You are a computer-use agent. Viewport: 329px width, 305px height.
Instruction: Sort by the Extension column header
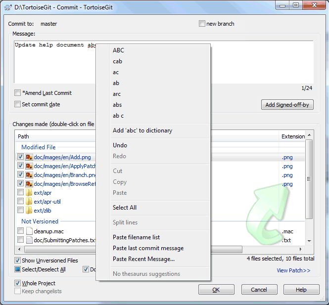[x=292, y=136]
